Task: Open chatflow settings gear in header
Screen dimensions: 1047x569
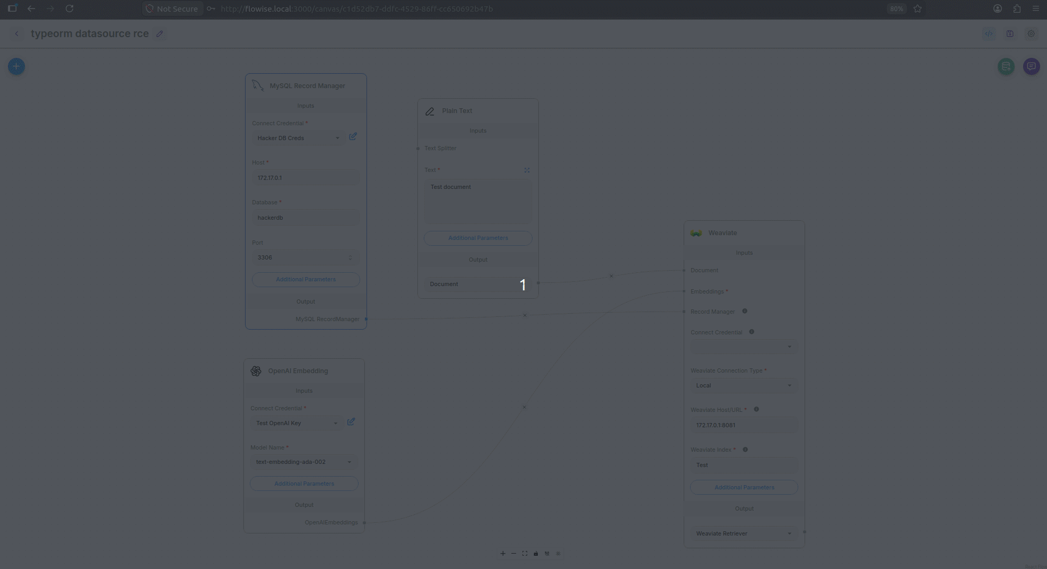Action: pyautogui.click(x=1031, y=33)
